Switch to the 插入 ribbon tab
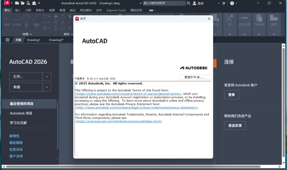 pyautogui.click(x=18, y=10)
